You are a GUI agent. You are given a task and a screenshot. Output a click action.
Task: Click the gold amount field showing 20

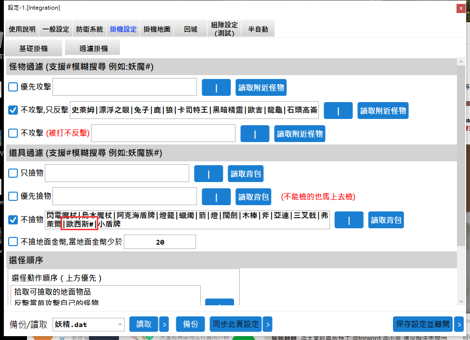160,242
